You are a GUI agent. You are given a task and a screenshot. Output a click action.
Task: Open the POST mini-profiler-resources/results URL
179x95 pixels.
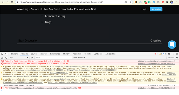(43, 88)
